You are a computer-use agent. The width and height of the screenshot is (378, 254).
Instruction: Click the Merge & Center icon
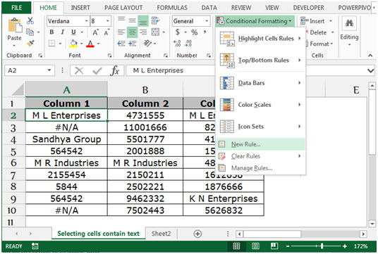[x=155, y=32]
